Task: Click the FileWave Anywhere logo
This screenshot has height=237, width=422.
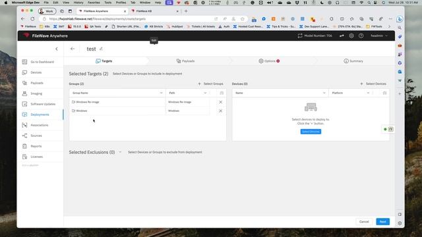Action: [45, 36]
